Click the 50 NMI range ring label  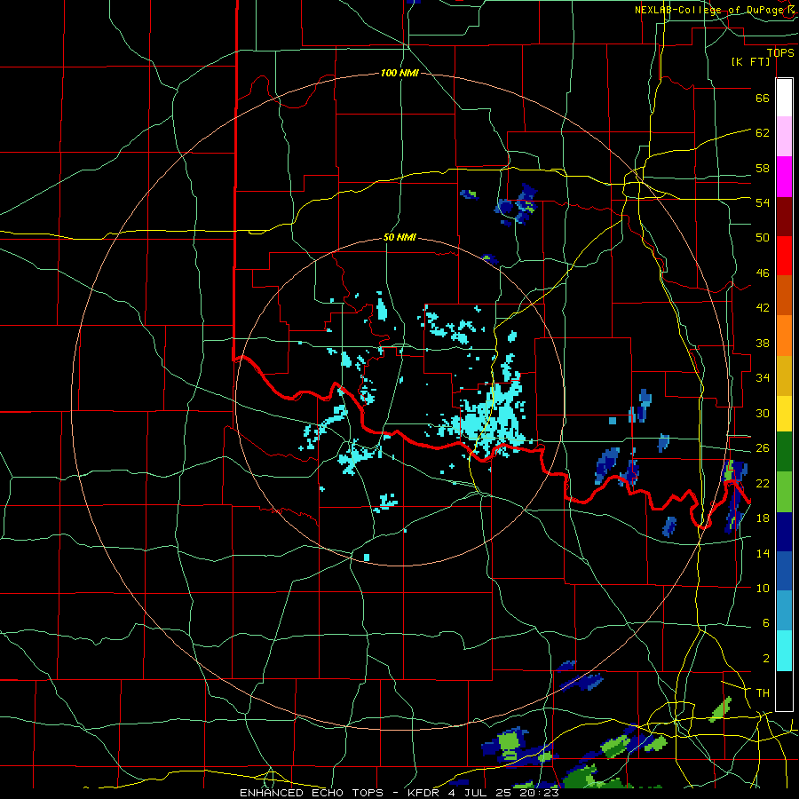399,237
